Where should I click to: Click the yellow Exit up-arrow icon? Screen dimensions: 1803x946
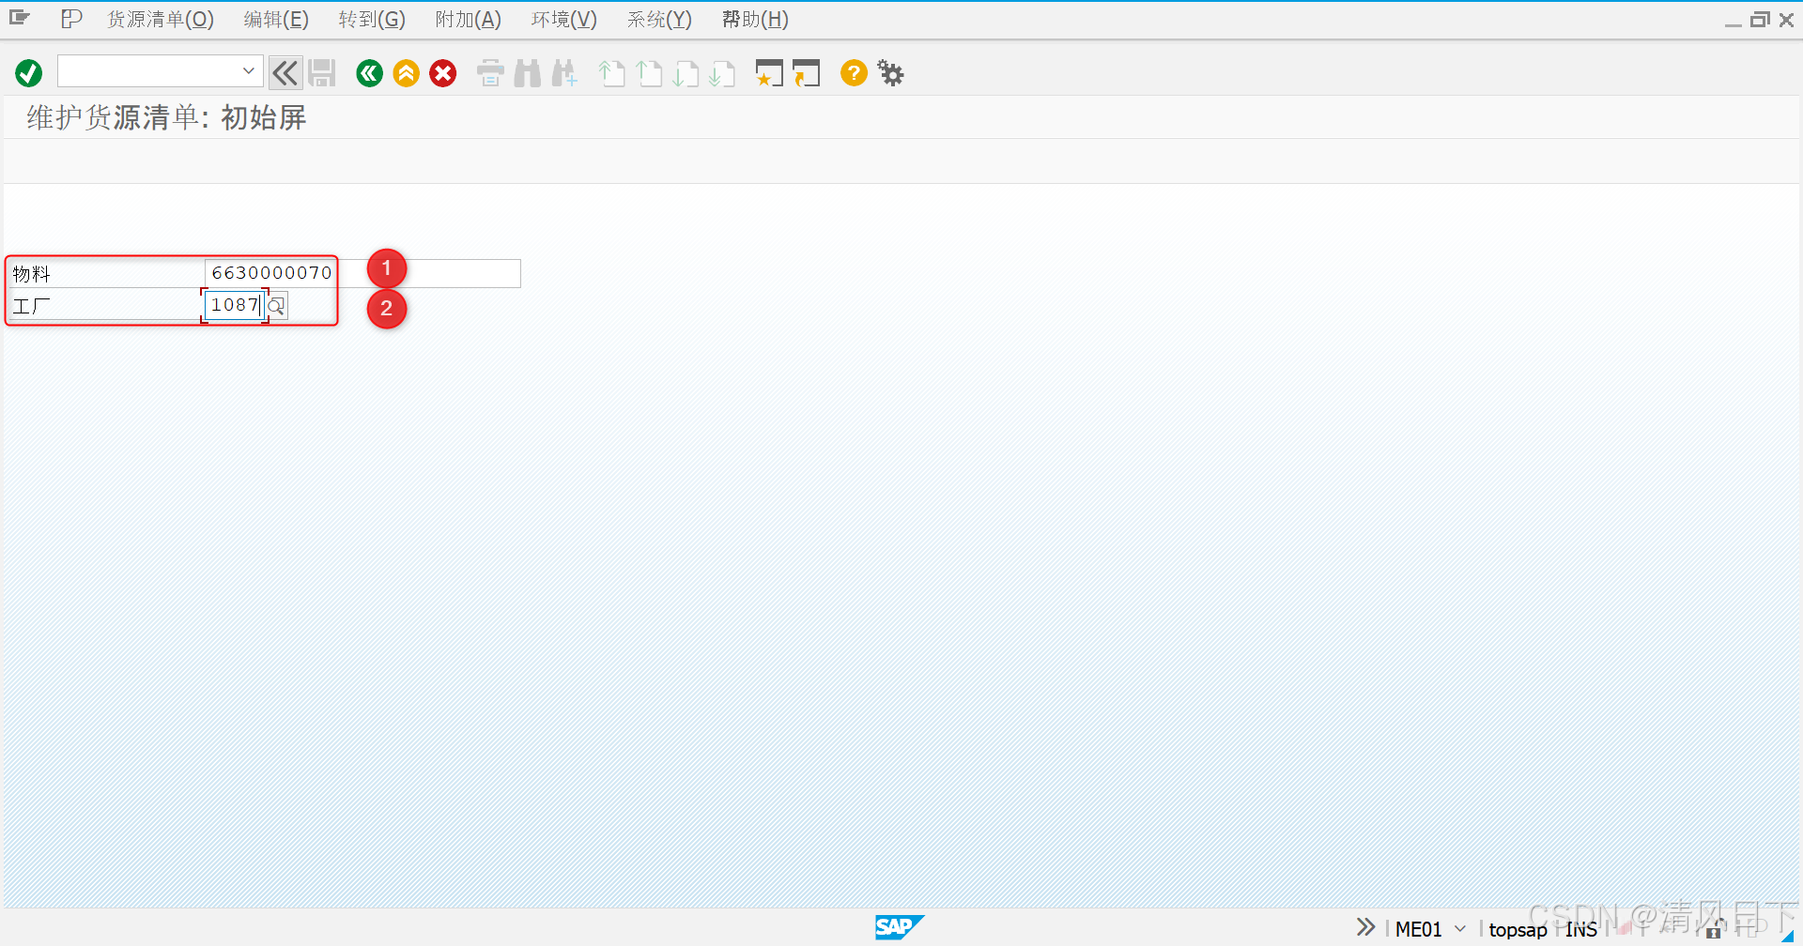click(407, 73)
